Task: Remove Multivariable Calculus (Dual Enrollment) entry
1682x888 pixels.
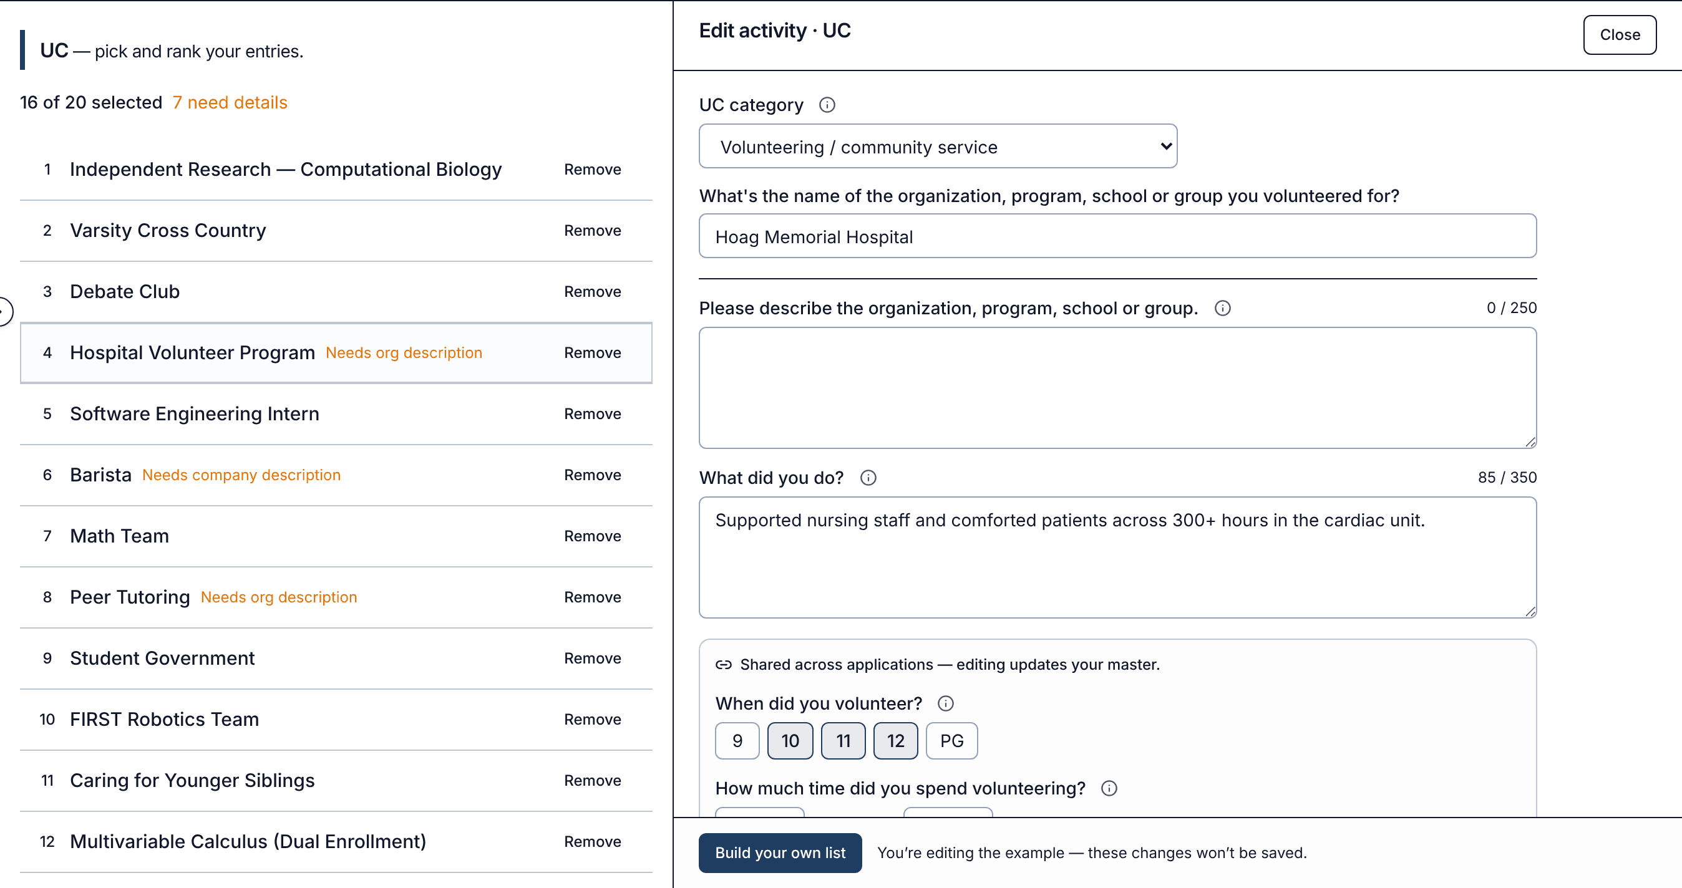Action: [x=592, y=842]
